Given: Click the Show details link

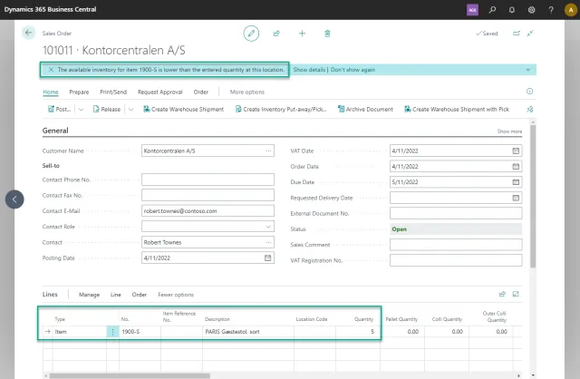Looking at the screenshot, I should (x=309, y=70).
